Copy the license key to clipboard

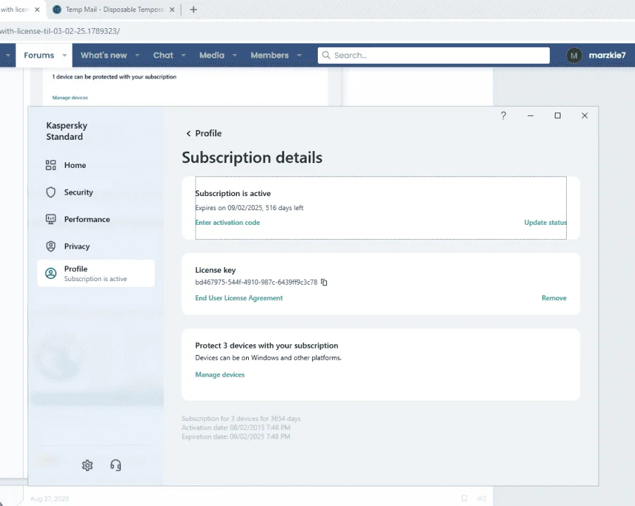click(324, 282)
